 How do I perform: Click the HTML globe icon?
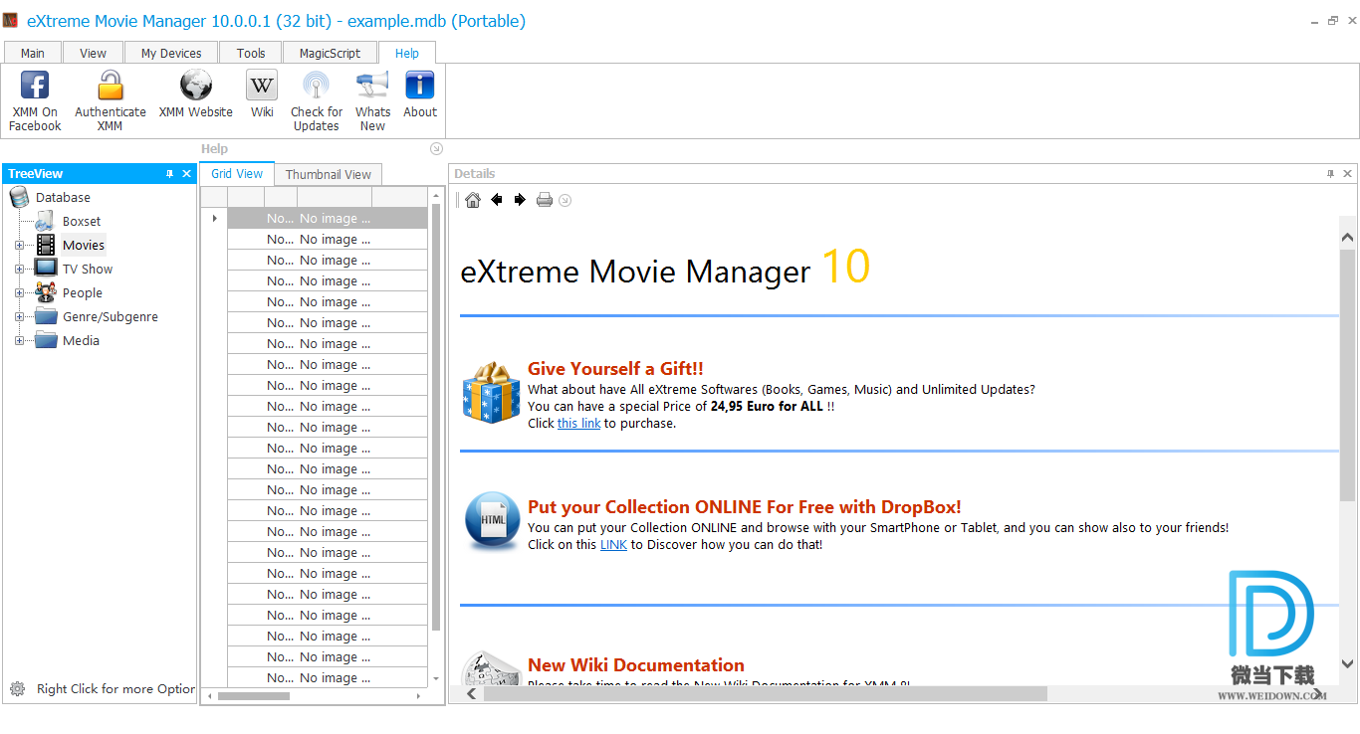pyautogui.click(x=492, y=521)
